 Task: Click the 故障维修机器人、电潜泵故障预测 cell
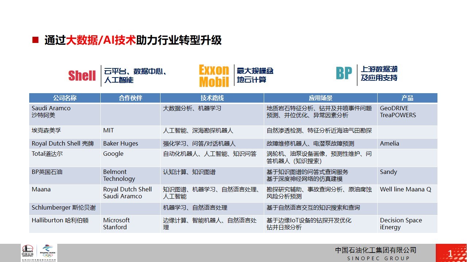(321, 144)
